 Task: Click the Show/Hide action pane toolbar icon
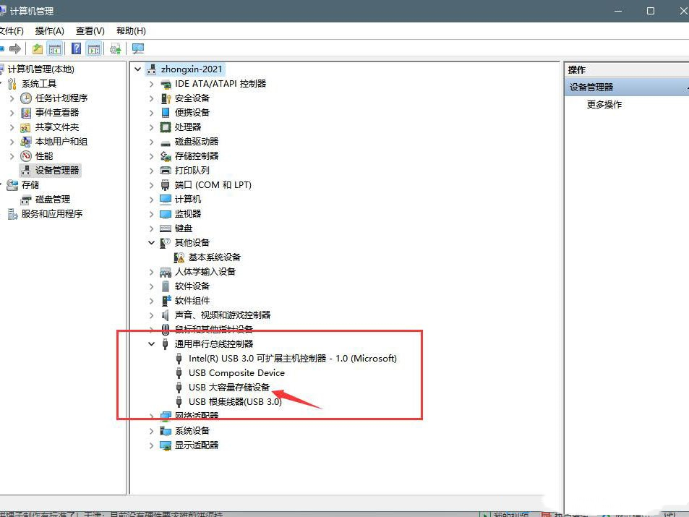93,48
